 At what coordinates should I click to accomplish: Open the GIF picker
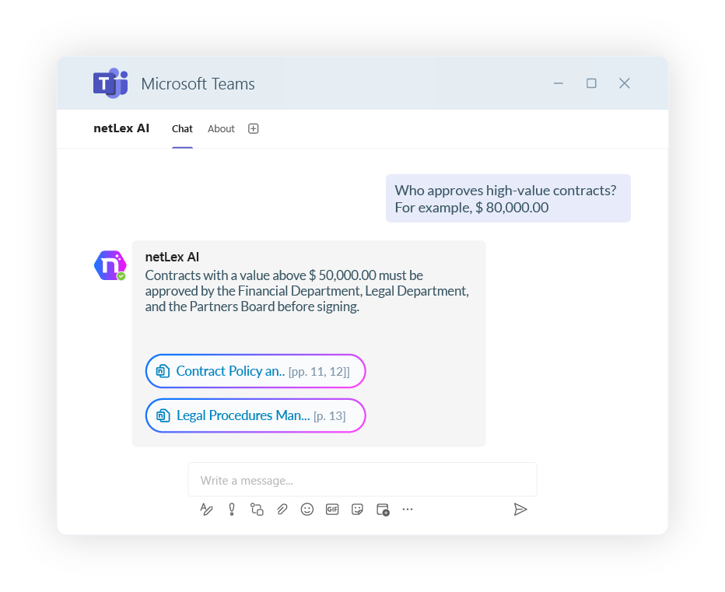tap(332, 510)
